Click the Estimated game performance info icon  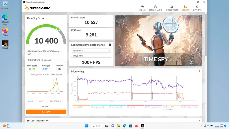110,45
